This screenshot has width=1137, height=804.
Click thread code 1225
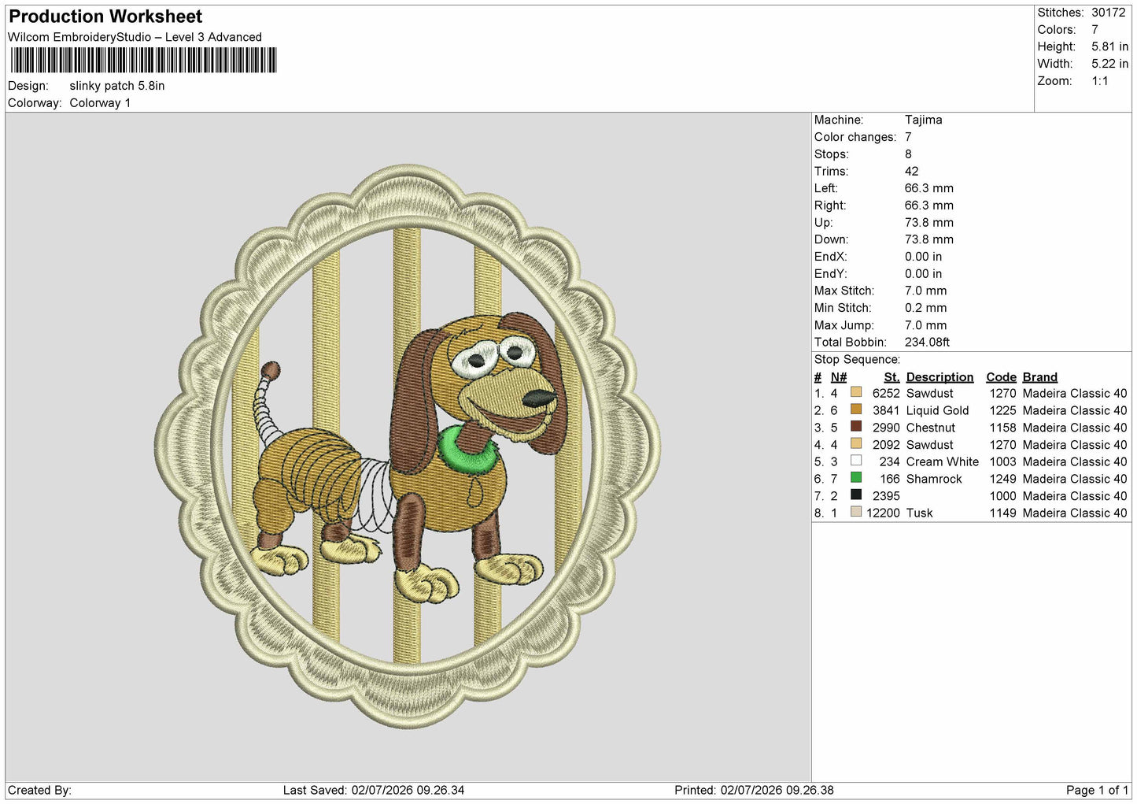click(1002, 410)
